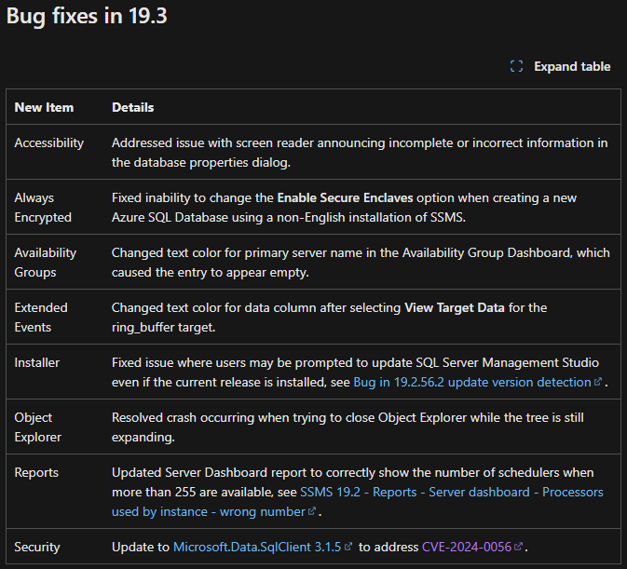Click external-link icon after 'wrong number'
Screen dimensions: 627x569
point(312,512)
